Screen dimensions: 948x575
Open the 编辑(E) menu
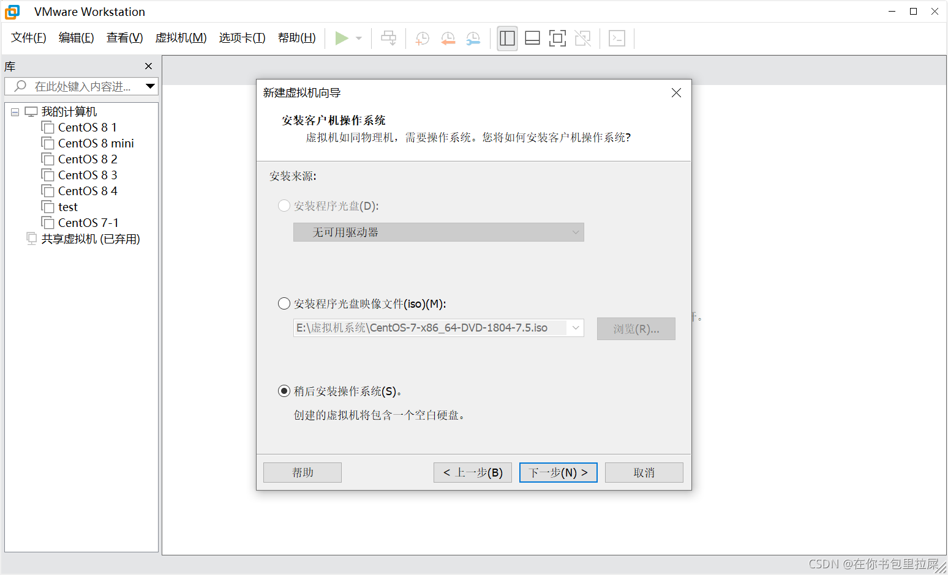77,38
